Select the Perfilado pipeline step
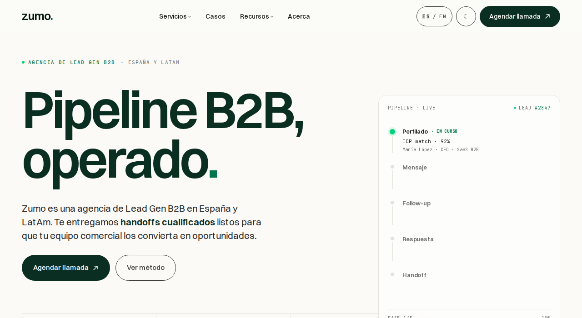 [415, 132]
